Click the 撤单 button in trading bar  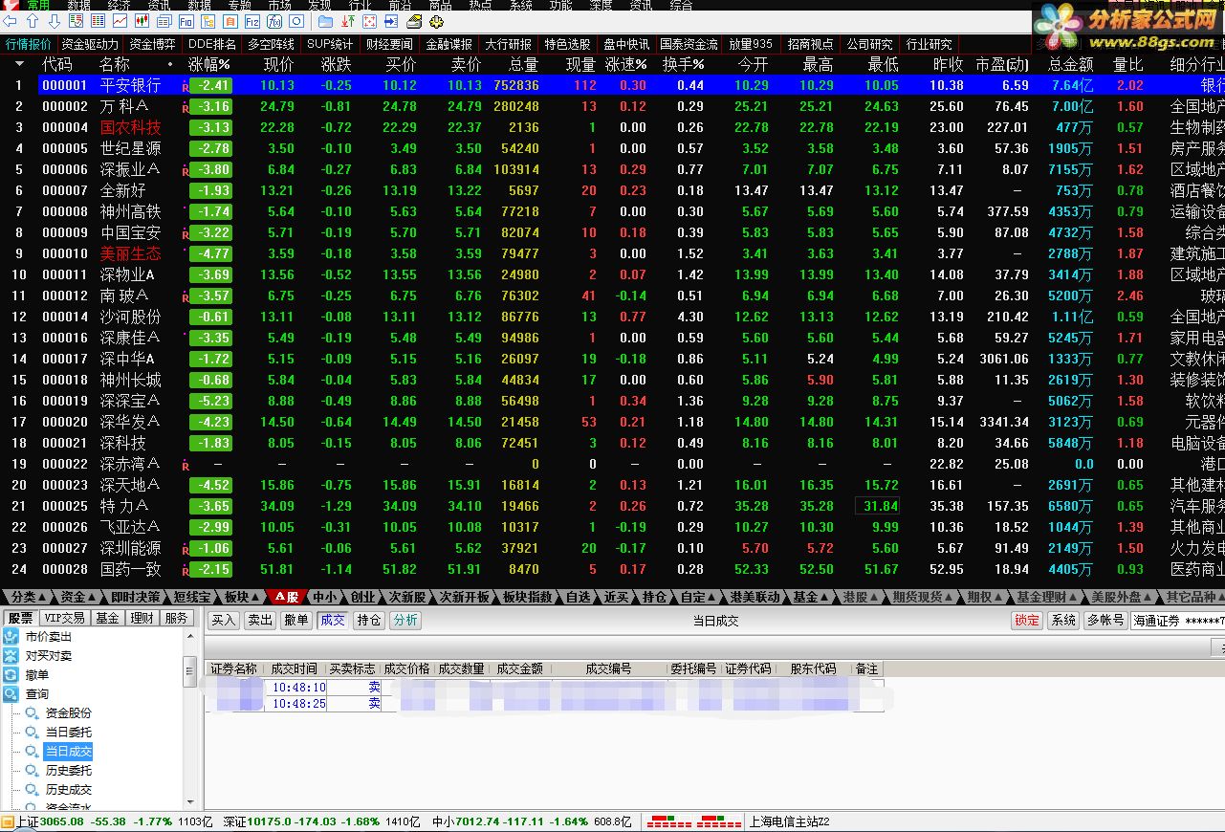296,620
